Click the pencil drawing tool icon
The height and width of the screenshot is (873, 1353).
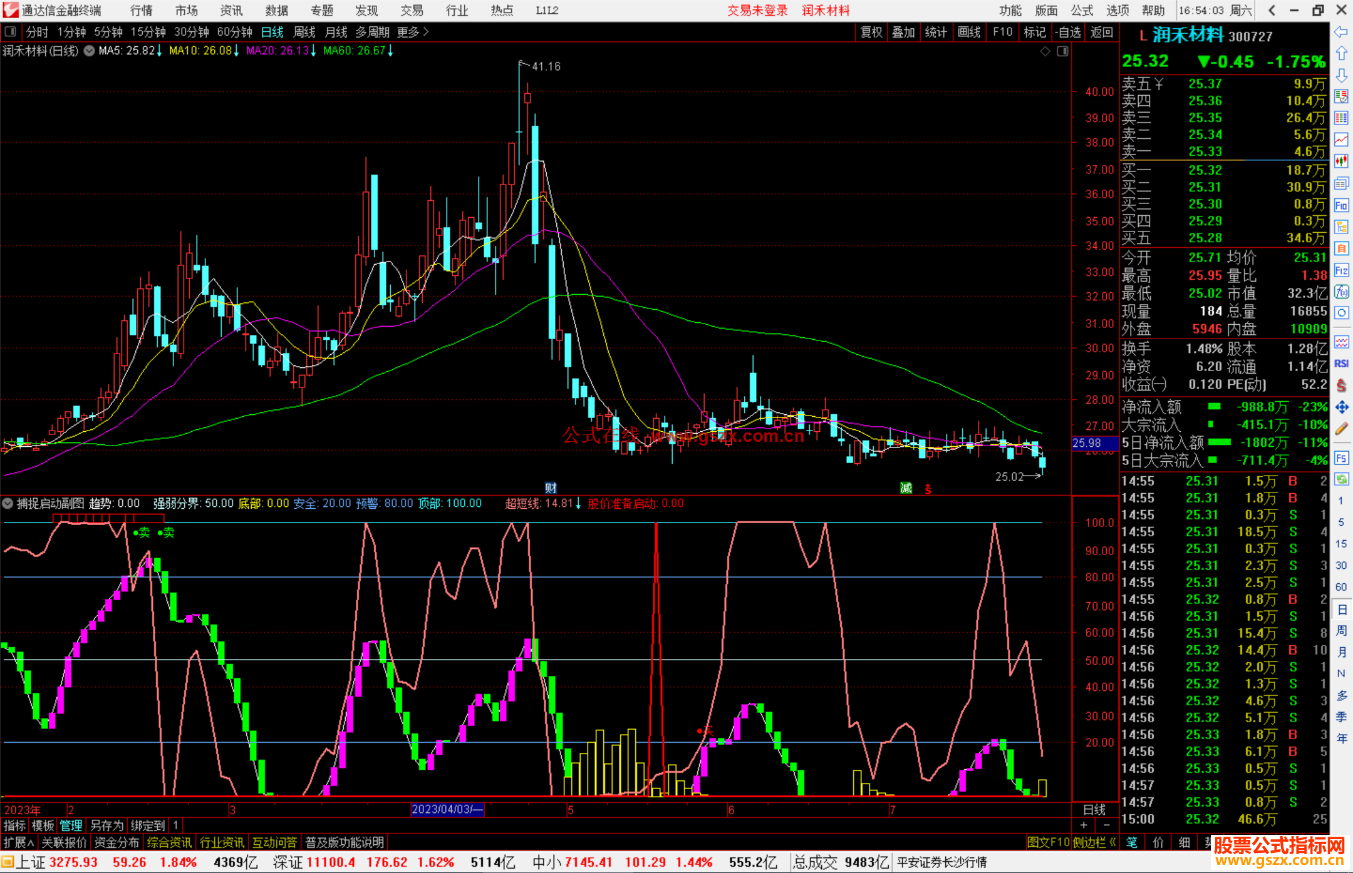coord(1341,429)
